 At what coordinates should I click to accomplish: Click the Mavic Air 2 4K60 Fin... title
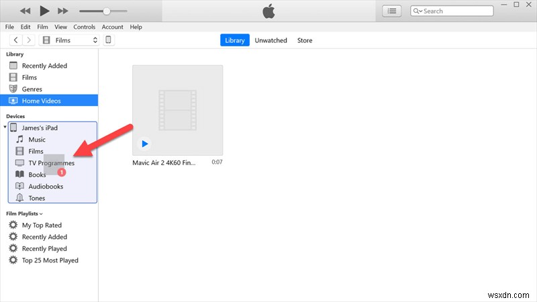tap(164, 162)
